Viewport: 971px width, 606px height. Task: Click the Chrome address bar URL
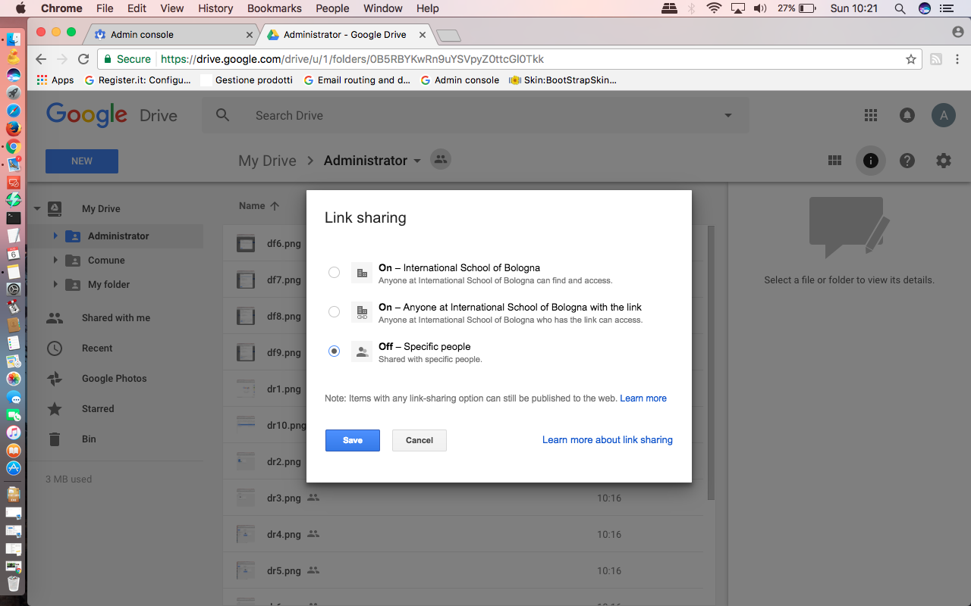click(x=353, y=59)
